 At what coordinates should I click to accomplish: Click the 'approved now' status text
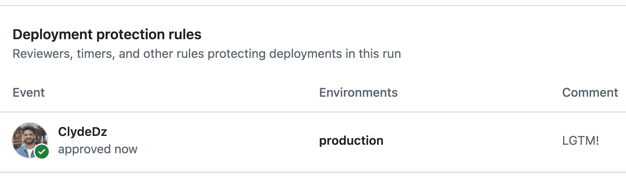pos(98,149)
